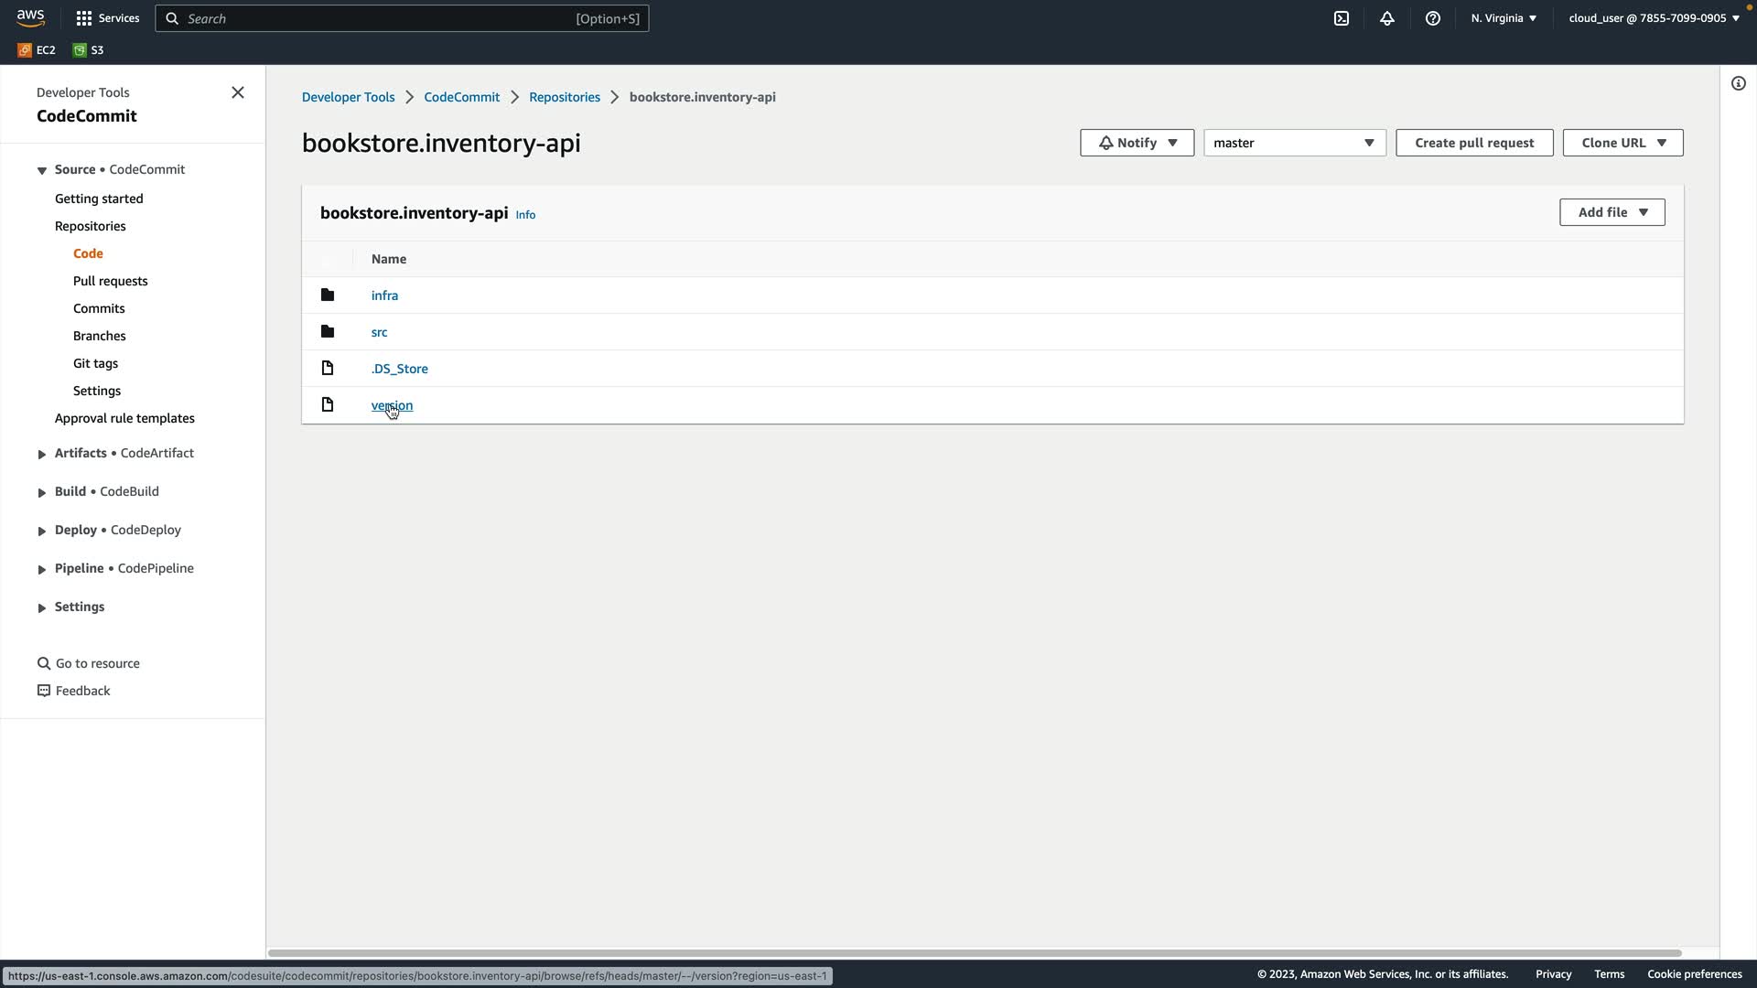Image resolution: width=1757 pixels, height=988 pixels.
Task: Close the CodeCommit side navigation
Action: [238, 92]
